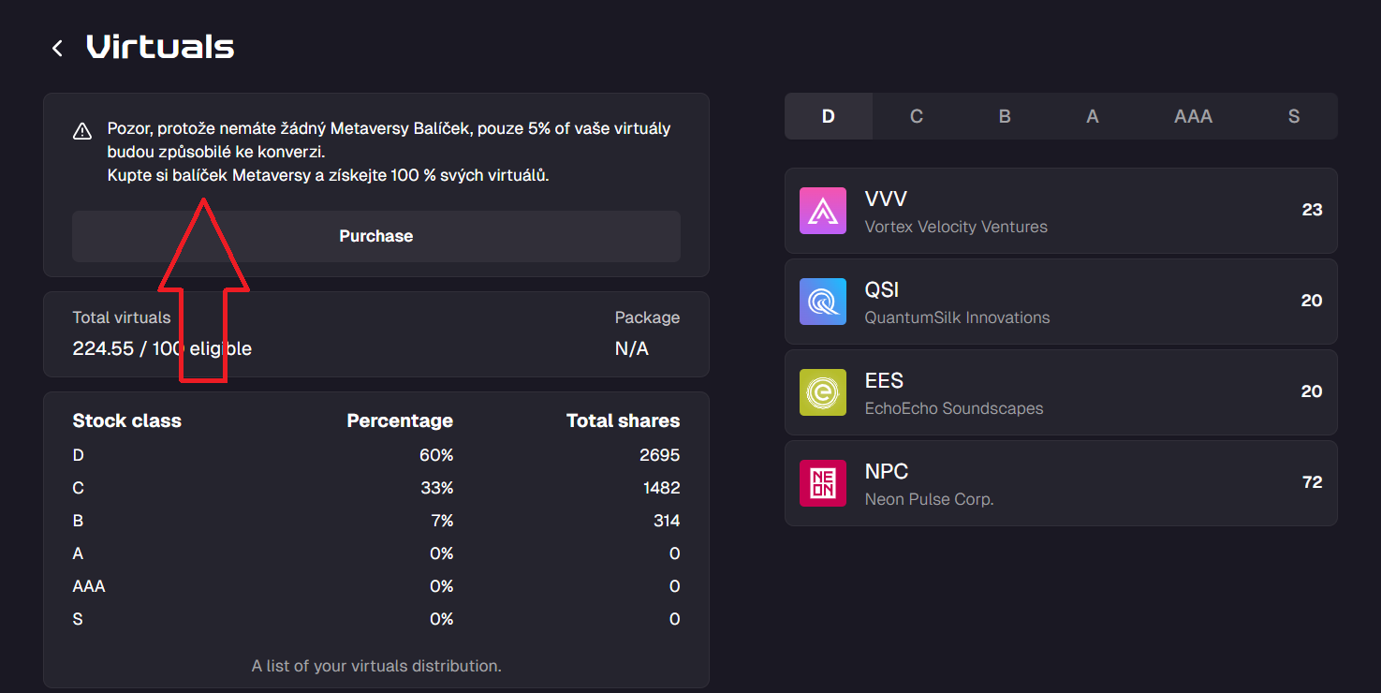This screenshot has height=693, width=1381.
Task: Select the QuantumSilk Innovations name
Action: point(957,317)
